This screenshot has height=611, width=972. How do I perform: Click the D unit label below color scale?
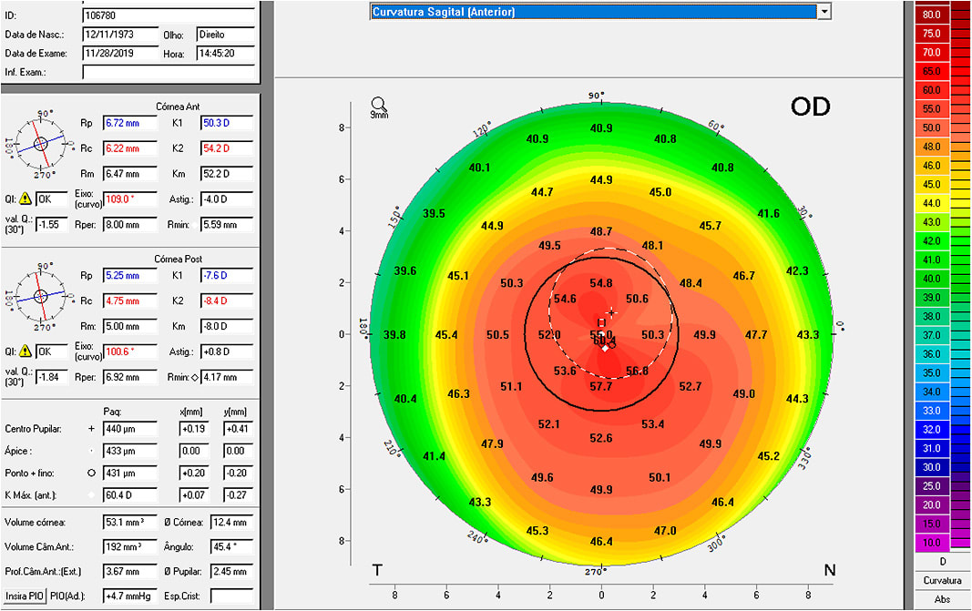942,562
